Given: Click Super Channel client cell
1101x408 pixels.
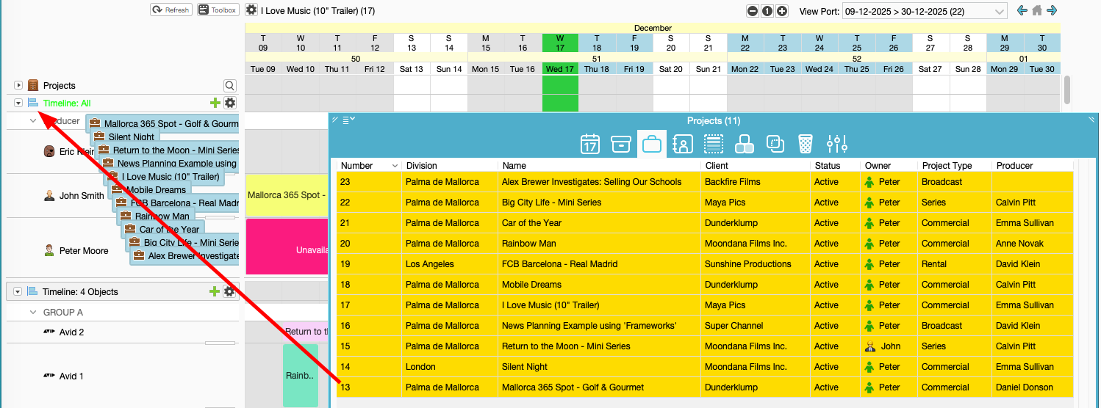Looking at the screenshot, I should pos(756,326).
